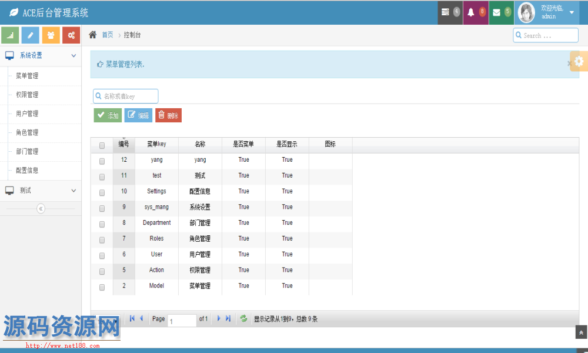Click the red 删除 button
Viewport: 588px width, 353px height.
click(x=168, y=115)
